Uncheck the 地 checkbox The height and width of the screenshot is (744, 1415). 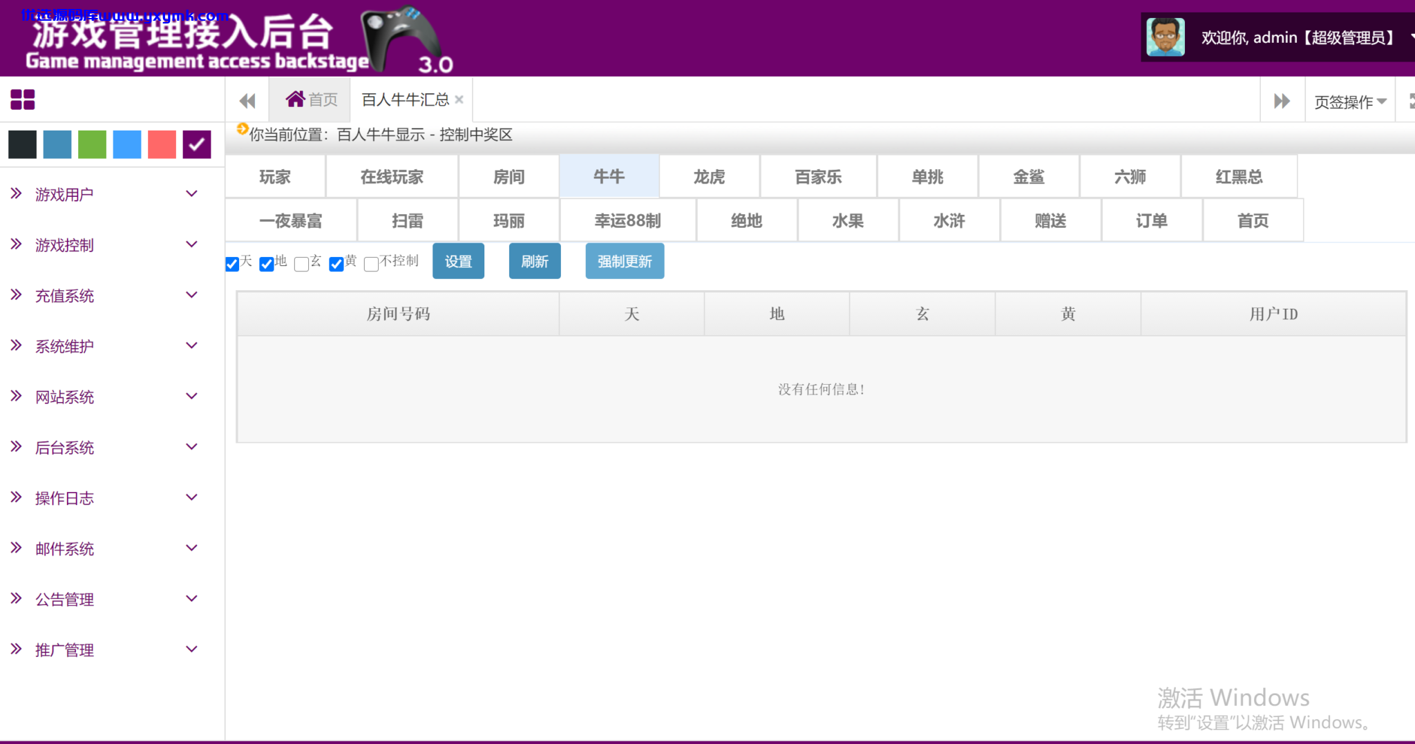coord(267,264)
